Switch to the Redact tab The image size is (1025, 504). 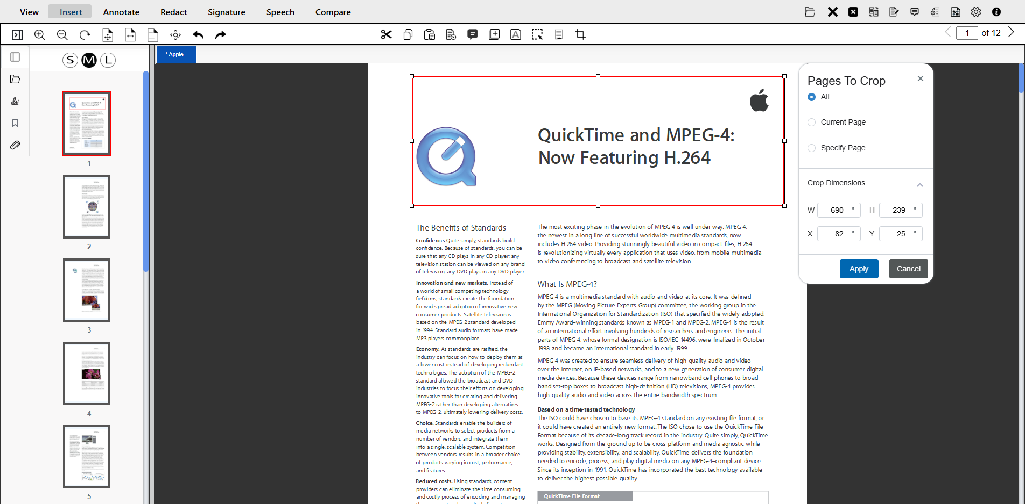[x=173, y=12]
